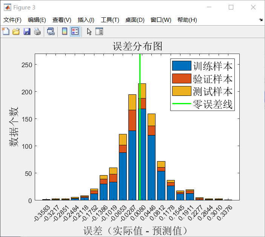This screenshot has width=265, height=237.
Task: Expand the 插入(I) menu
Action: pyautogui.click(x=86, y=20)
